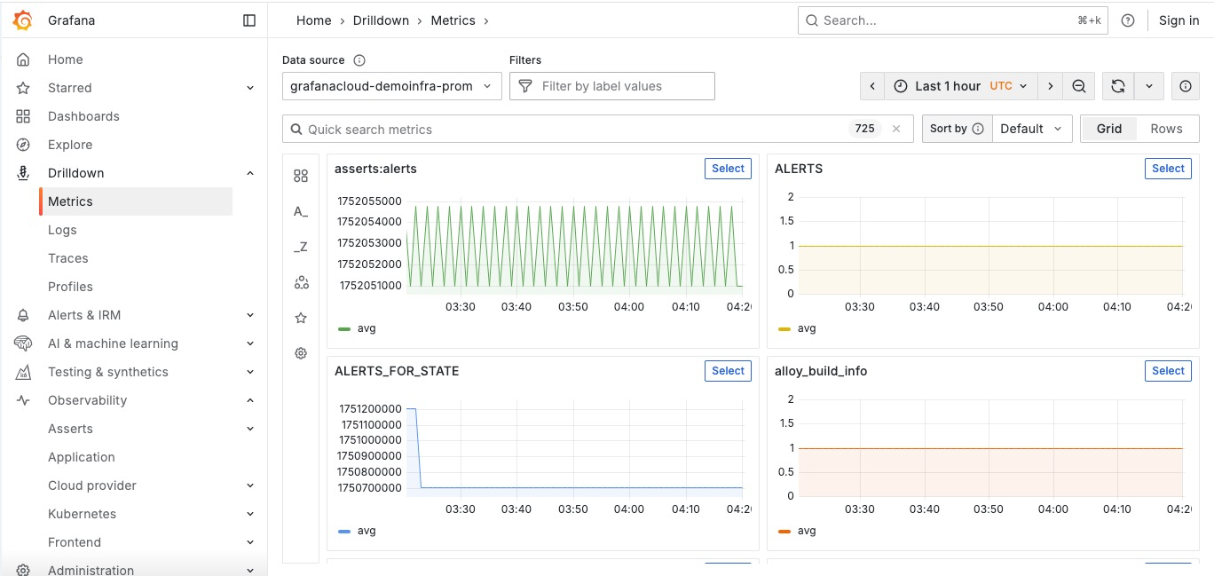Click the top Search bar
The image size is (1214, 576).
point(953,20)
